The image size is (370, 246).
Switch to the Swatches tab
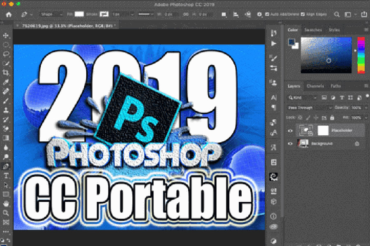313,30
